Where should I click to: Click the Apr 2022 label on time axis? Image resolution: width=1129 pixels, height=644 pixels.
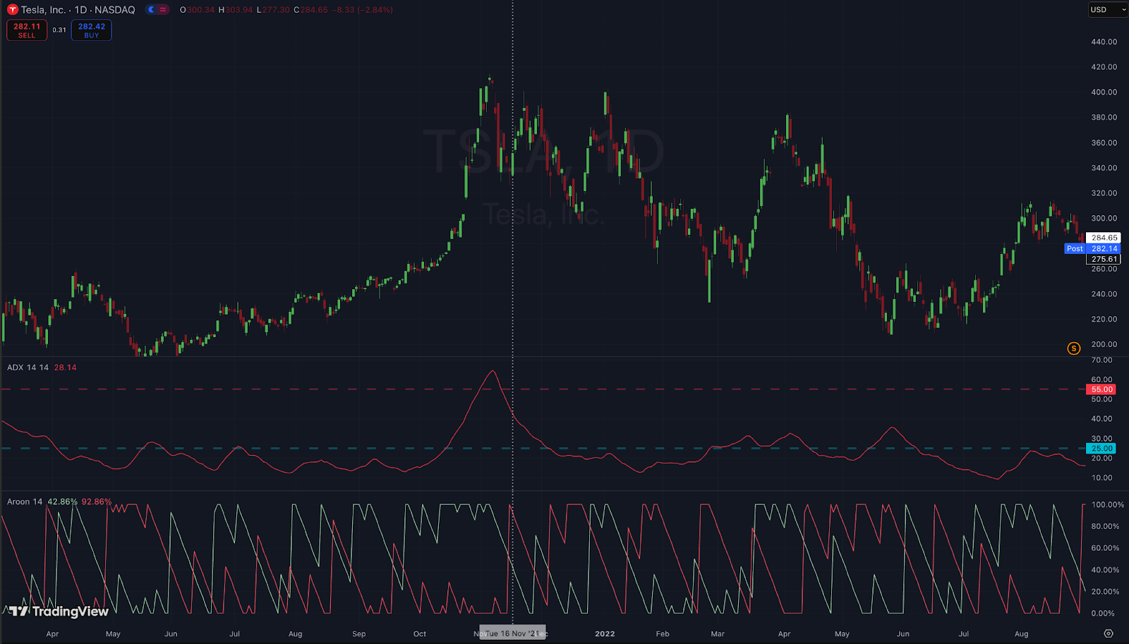[x=784, y=633]
